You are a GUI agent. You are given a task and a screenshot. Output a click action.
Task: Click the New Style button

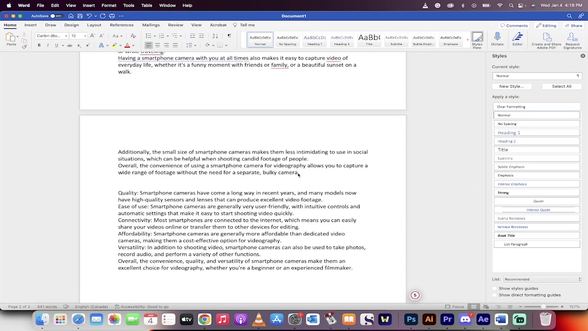pos(511,86)
